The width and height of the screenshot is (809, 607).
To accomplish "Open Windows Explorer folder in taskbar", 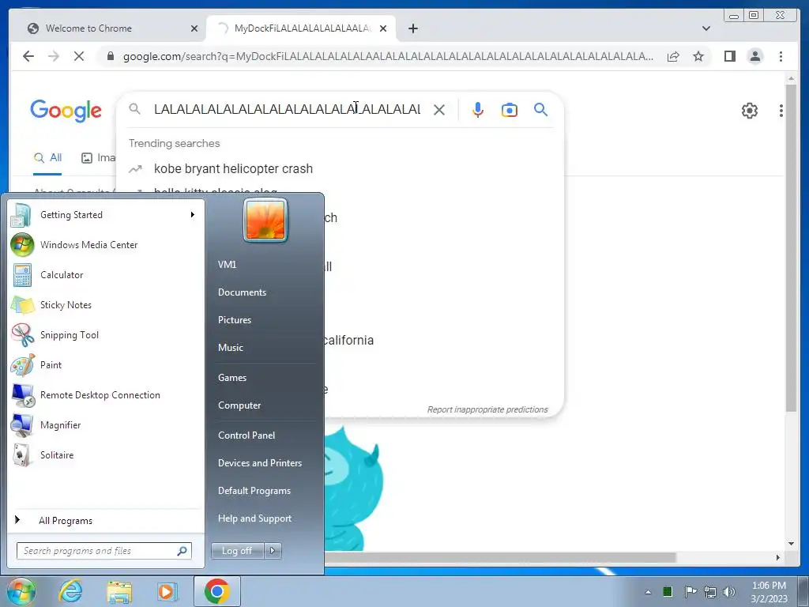I will (119, 591).
